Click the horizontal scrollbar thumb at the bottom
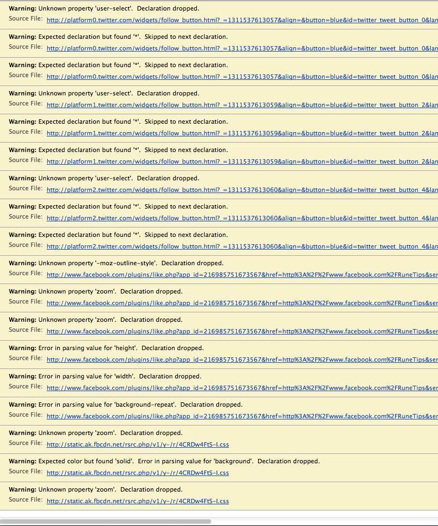 105,522
